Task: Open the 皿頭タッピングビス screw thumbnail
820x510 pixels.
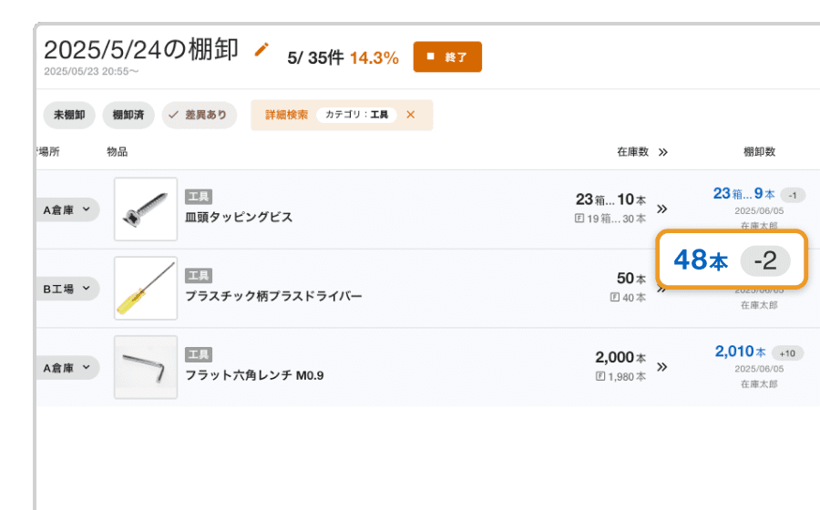Action: [146, 209]
